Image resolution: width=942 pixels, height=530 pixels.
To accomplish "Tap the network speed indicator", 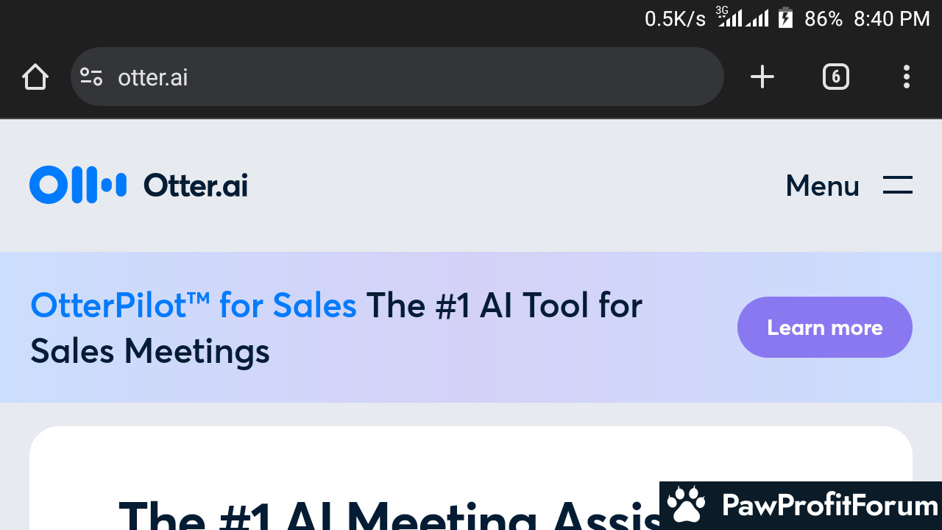I will pyautogui.click(x=675, y=18).
